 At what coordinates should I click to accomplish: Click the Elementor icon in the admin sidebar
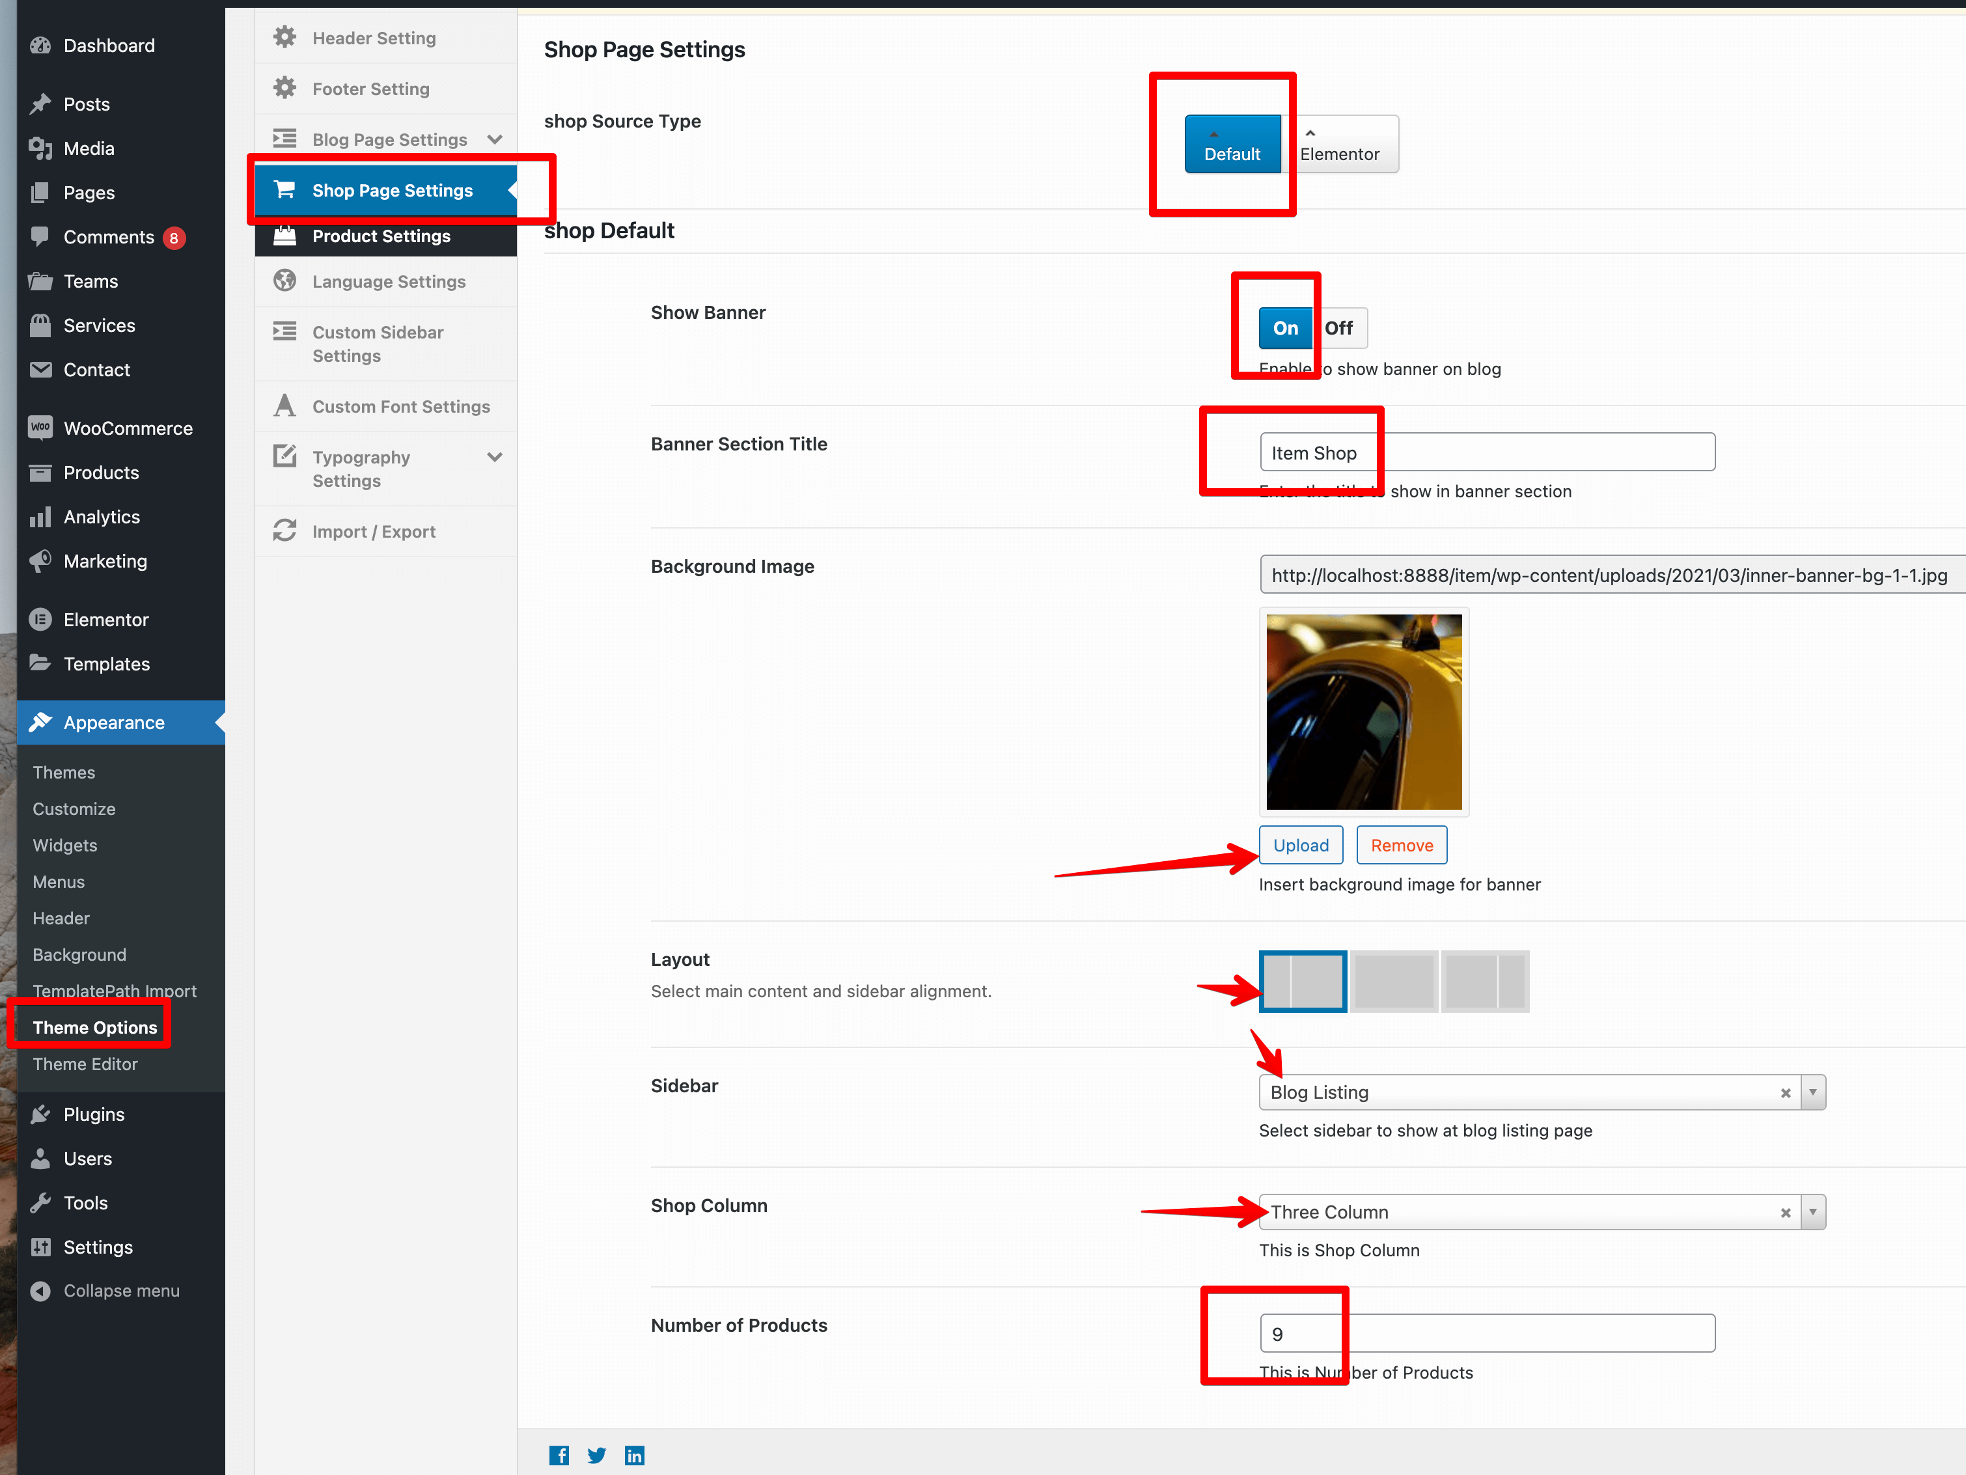point(40,619)
